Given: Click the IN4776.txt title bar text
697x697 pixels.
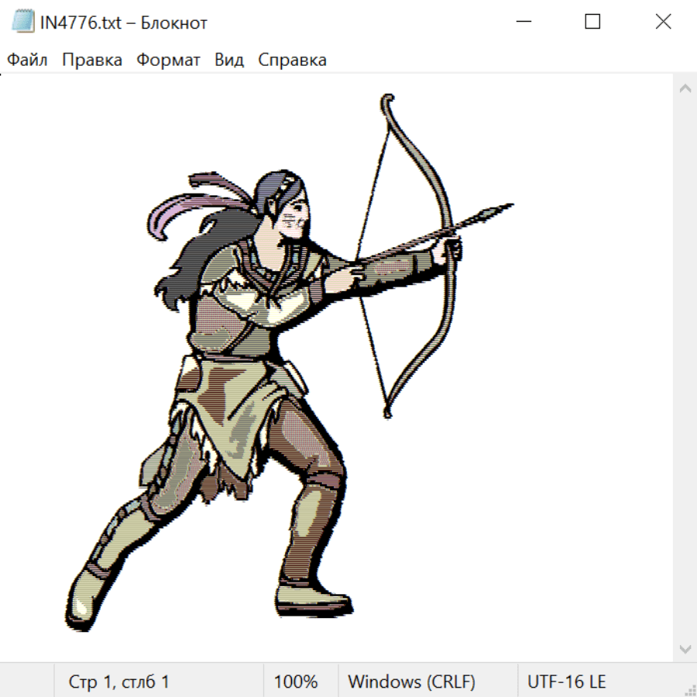Looking at the screenshot, I should tap(124, 22).
